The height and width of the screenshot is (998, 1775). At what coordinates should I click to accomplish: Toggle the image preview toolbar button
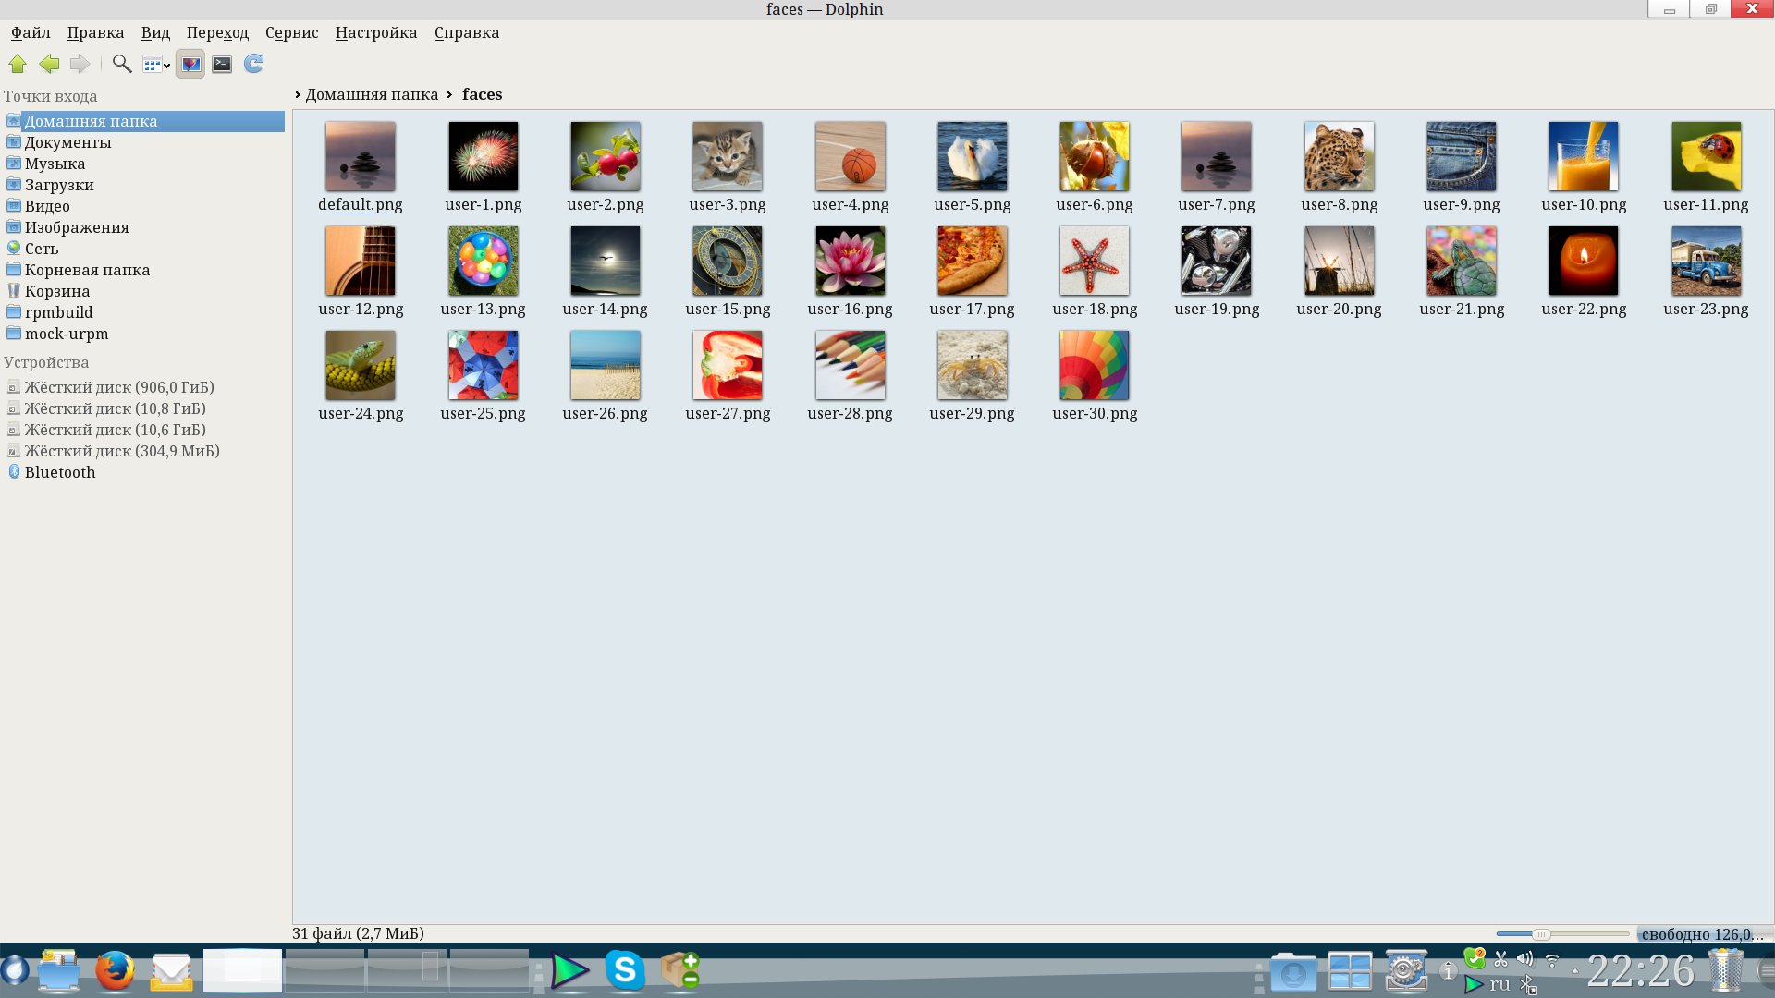(190, 64)
